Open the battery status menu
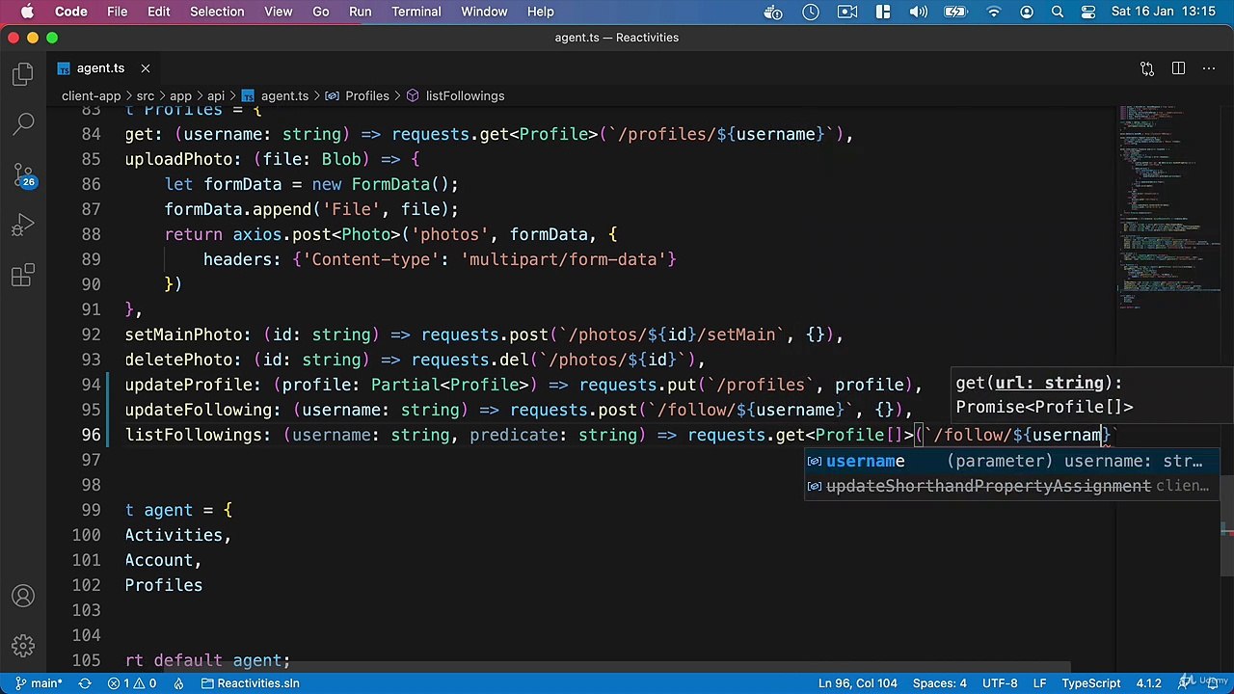The width and height of the screenshot is (1234, 694). [955, 12]
